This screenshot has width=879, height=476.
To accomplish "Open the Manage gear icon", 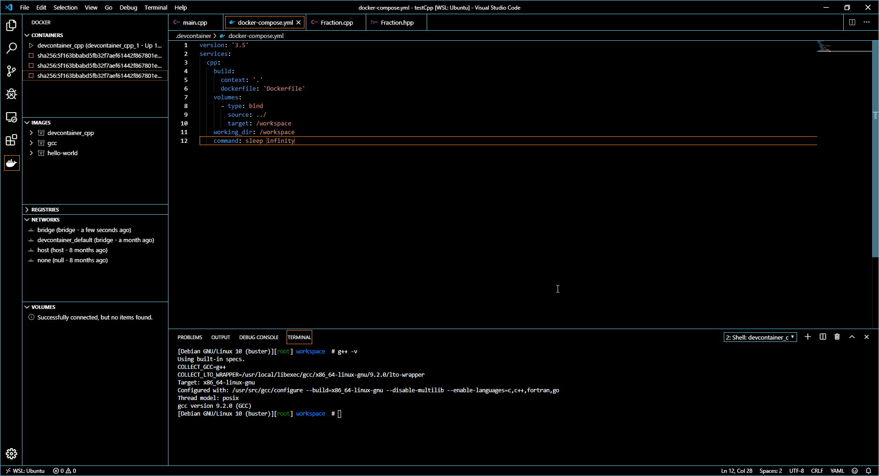I will coord(11,454).
